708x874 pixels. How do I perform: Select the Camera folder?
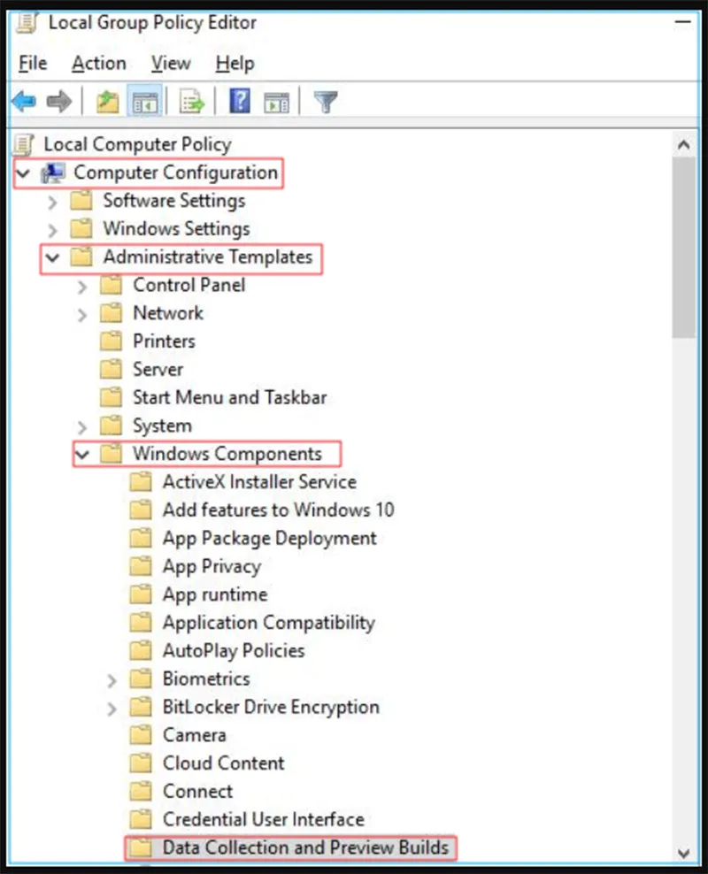click(x=194, y=734)
